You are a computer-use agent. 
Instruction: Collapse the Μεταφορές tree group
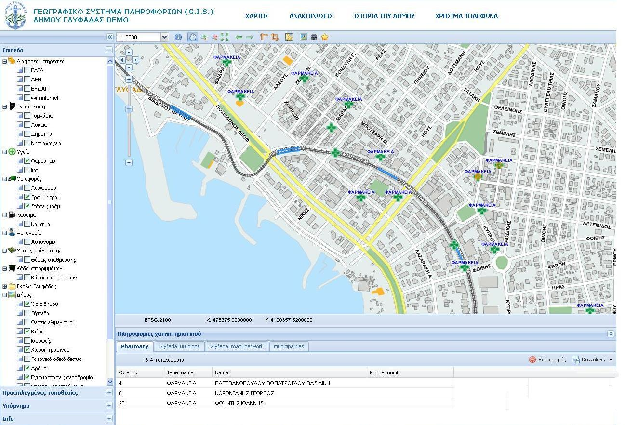pyautogui.click(x=5, y=179)
